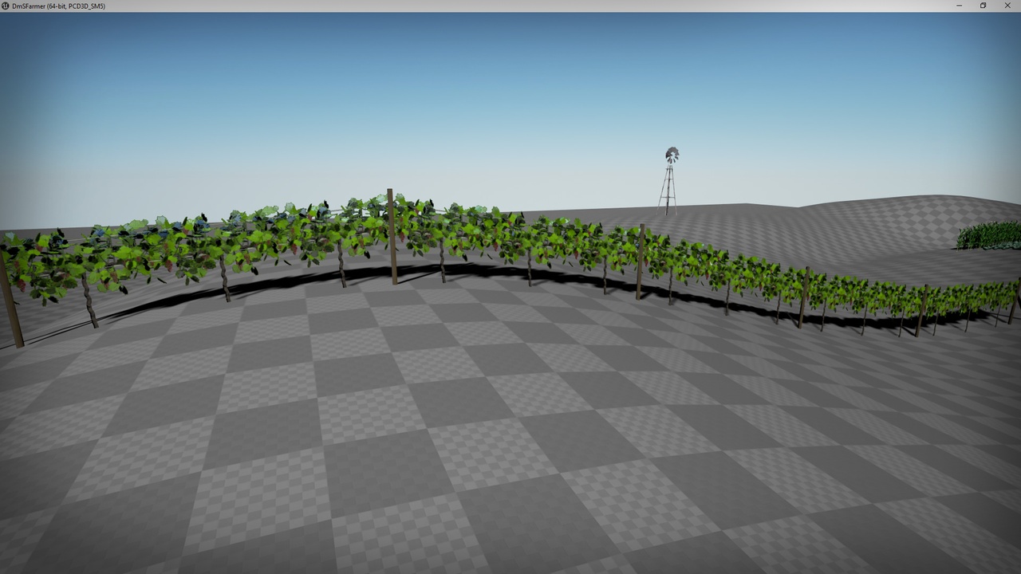Click the DmSFarmer title text
This screenshot has width=1021, height=574.
point(58,6)
